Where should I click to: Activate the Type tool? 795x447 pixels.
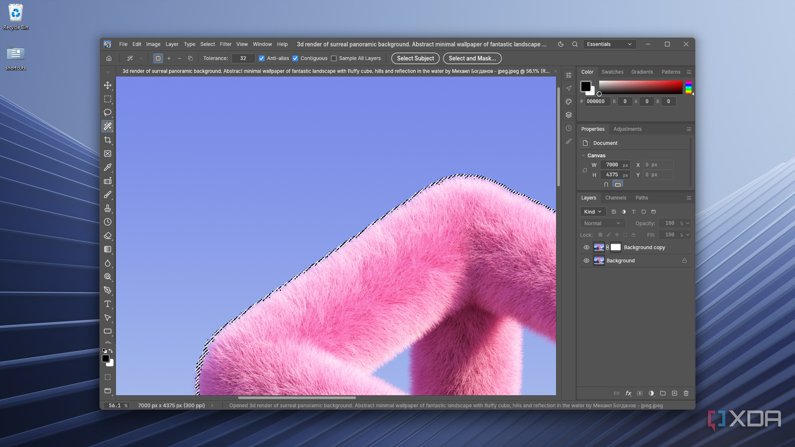click(x=108, y=304)
